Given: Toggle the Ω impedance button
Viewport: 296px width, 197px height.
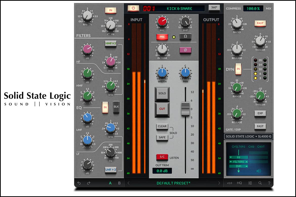Looking at the screenshot, I should [x=185, y=36].
